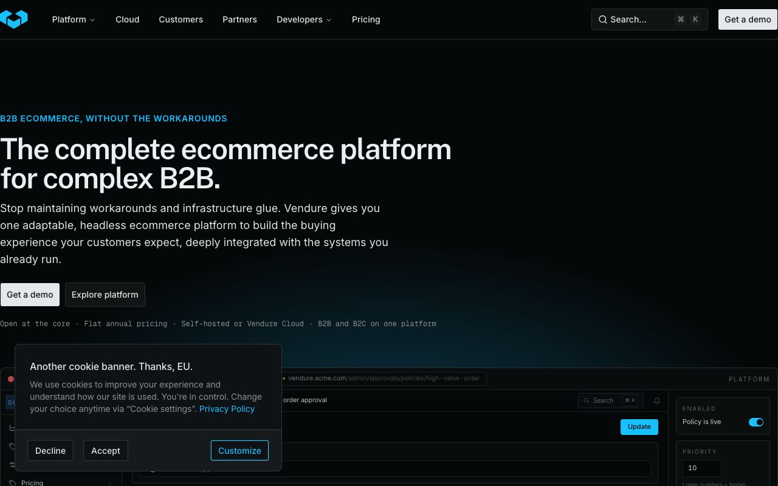This screenshot has width=778, height=486.
Task: Open the Privacy Policy link
Action: (227, 409)
